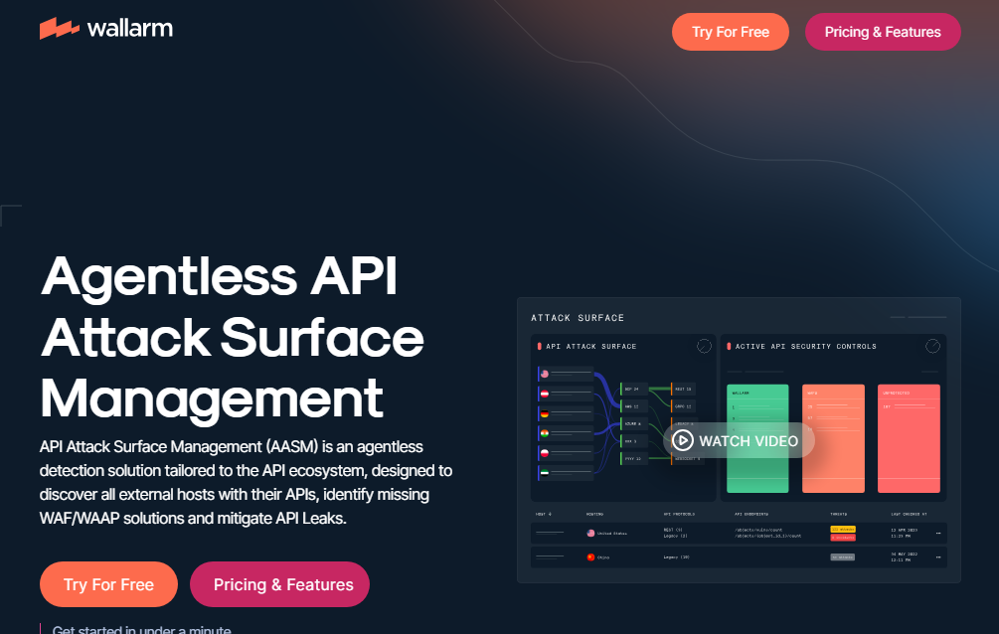Click Pricing & Features button under the description
999x634 pixels.
282,584
